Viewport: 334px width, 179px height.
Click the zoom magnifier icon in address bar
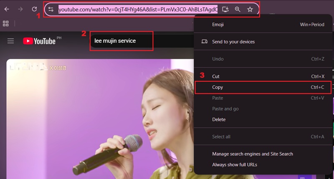point(238,9)
